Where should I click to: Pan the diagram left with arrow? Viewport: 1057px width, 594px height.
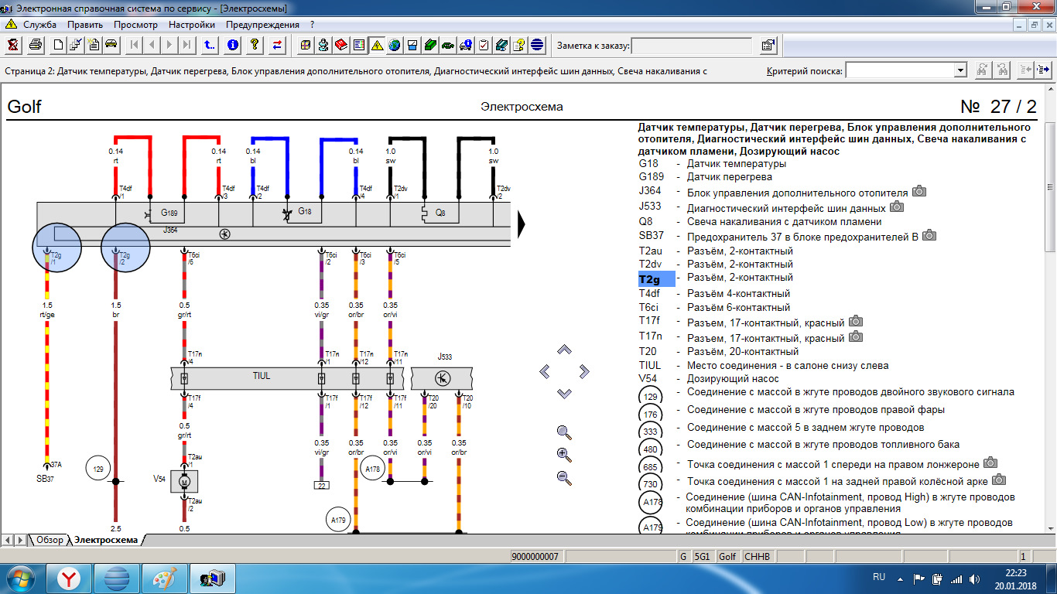pyautogui.click(x=544, y=372)
